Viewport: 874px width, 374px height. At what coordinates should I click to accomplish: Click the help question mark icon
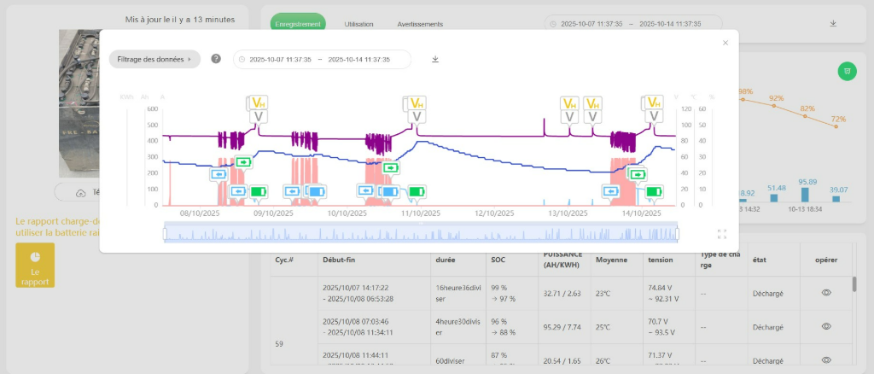click(x=216, y=59)
